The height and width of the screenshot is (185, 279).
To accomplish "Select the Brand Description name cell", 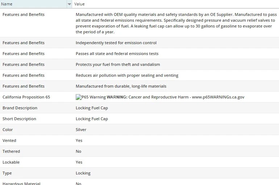I will coord(20,108).
